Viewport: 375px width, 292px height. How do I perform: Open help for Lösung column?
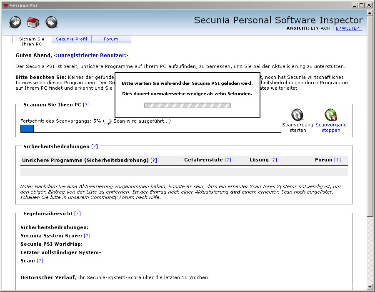tap(274, 160)
